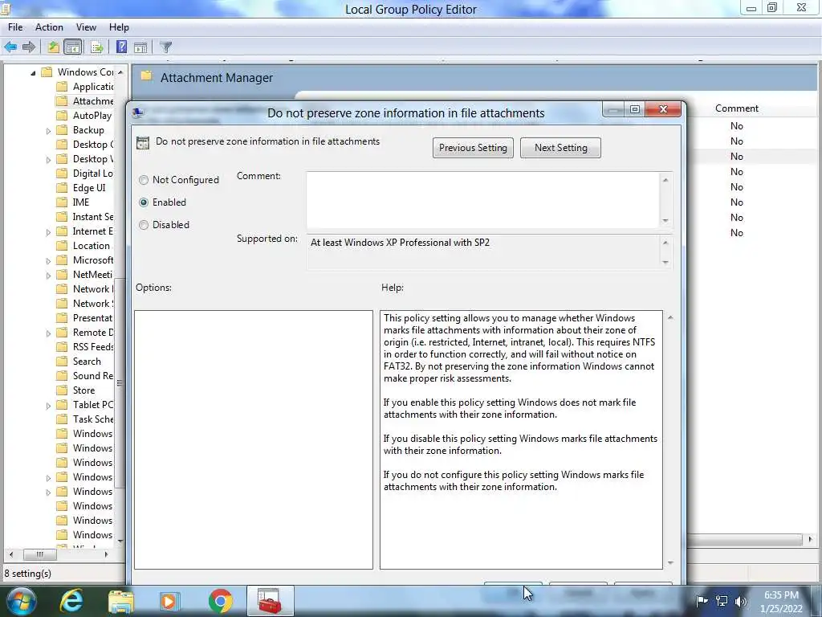Expand the Microsoft tree node arrow
This screenshot has height=617, width=822.
click(x=49, y=261)
